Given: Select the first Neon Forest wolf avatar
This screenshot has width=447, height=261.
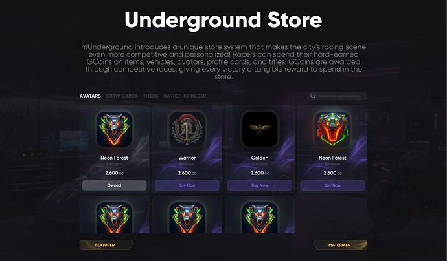Looking at the screenshot, I should pos(114,129).
